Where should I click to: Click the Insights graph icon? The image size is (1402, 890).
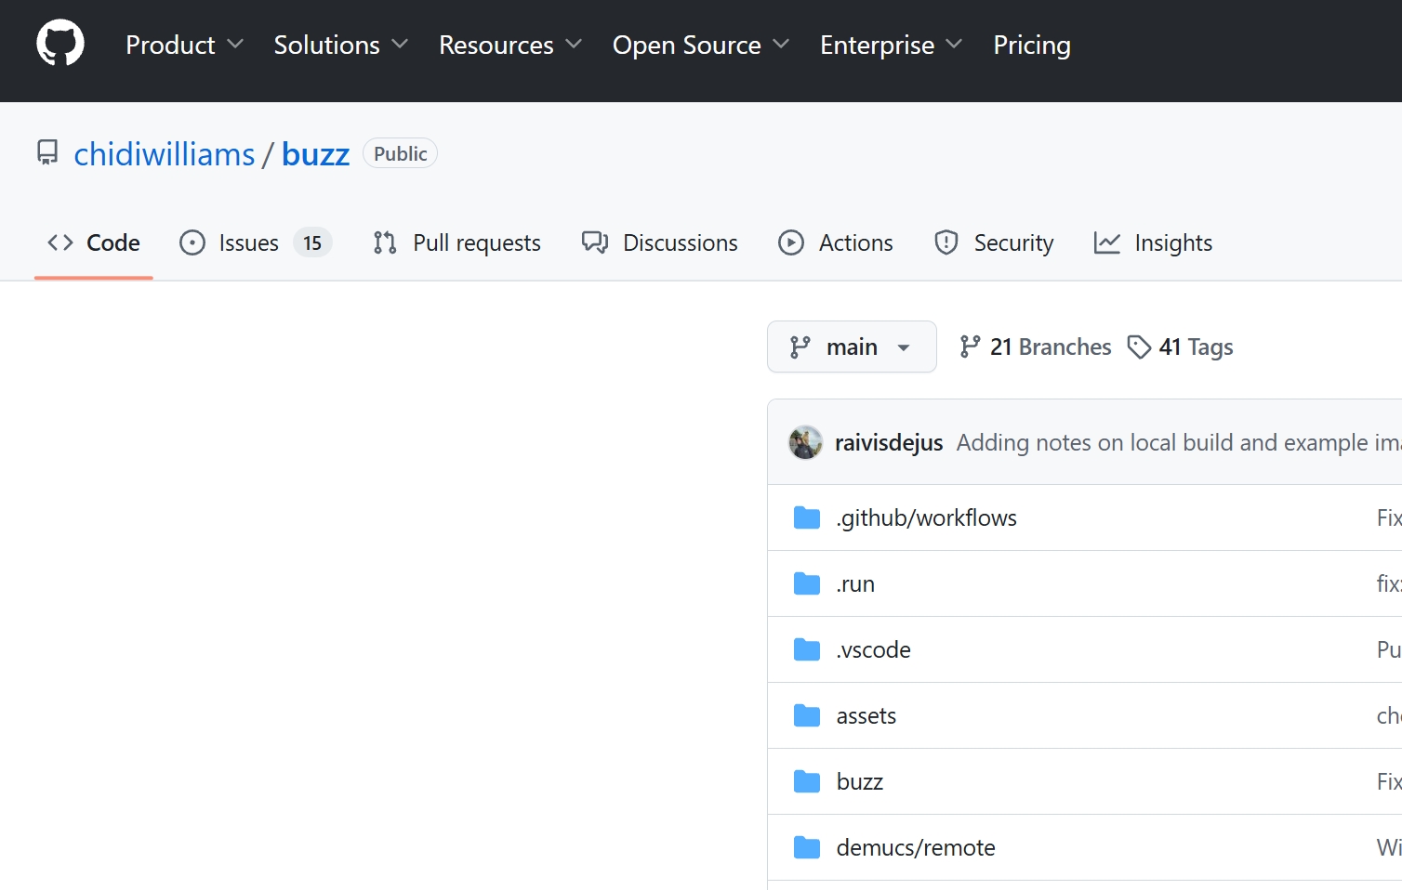click(1106, 242)
